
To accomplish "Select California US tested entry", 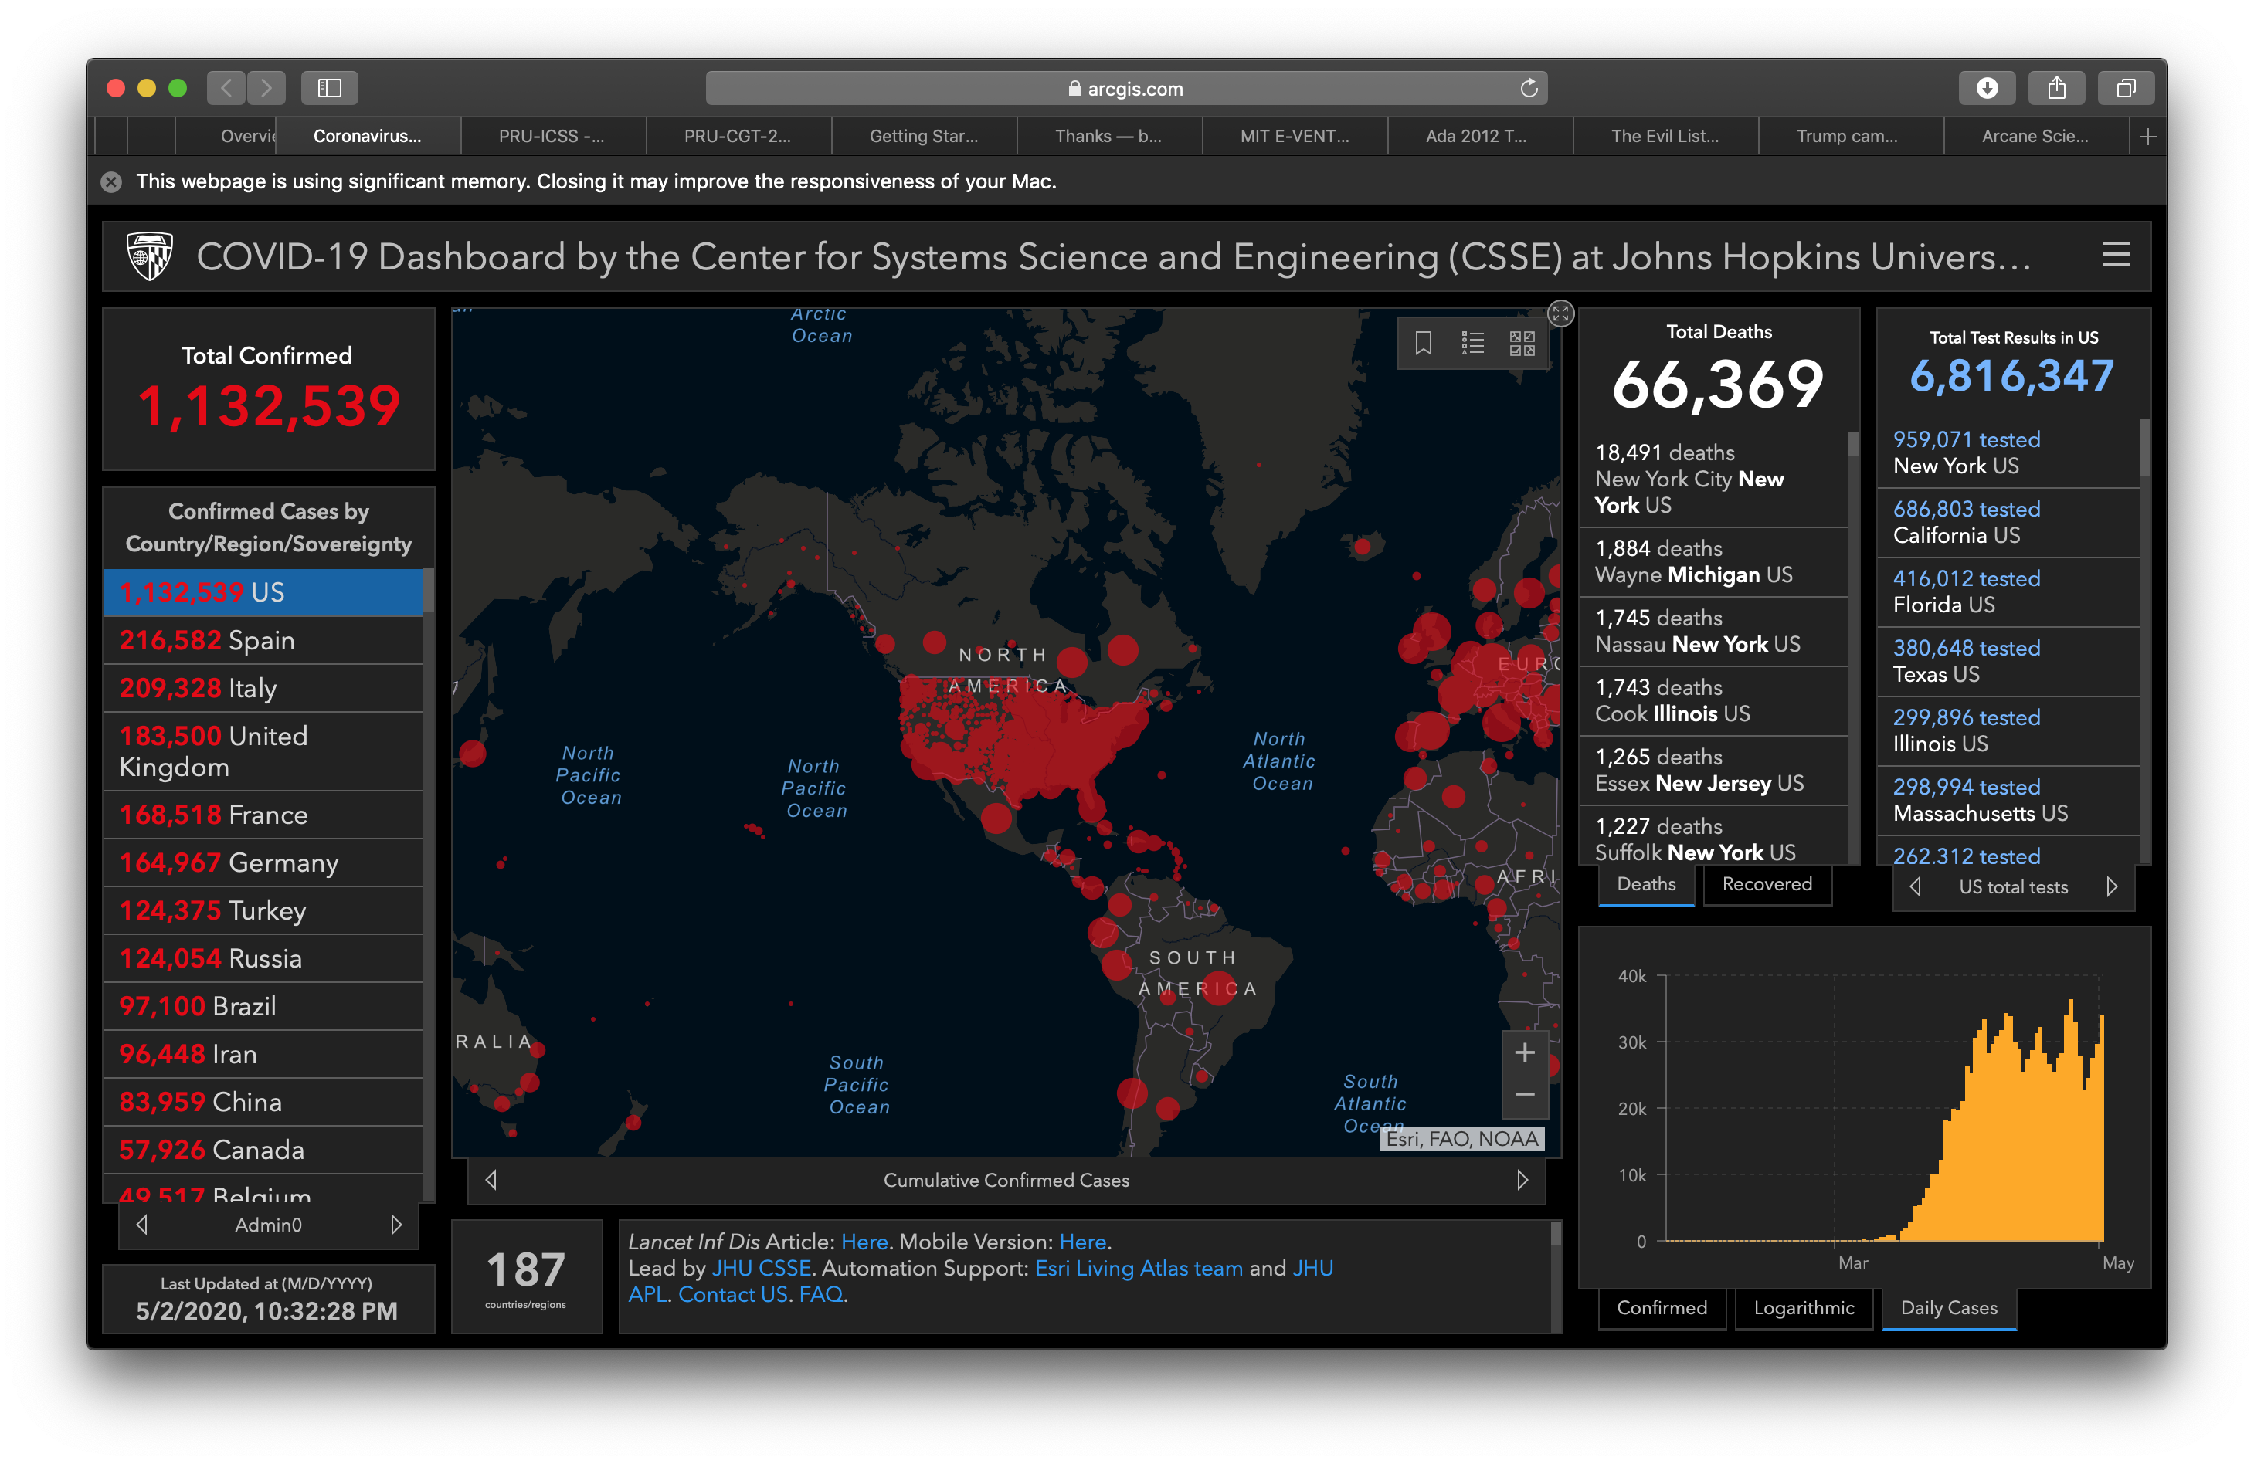I will (x=2008, y=523).
